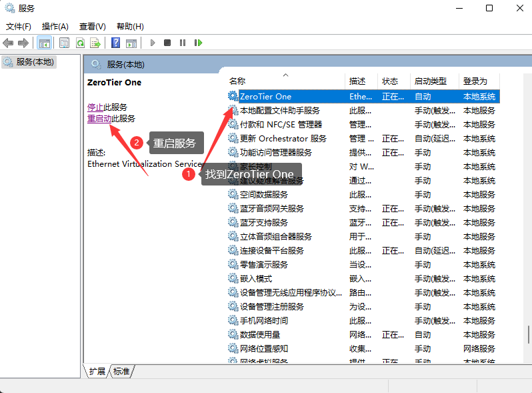Open the 操作(A) menu
Viewport: 532px width, 393px height.
[x=55, y=27]
